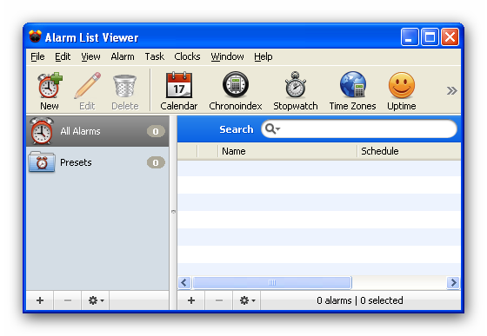The height and width of the screenshot is (336, 487).
Task: Maximize the Alarm List Viewer window
Action: (x=430, y=36)
